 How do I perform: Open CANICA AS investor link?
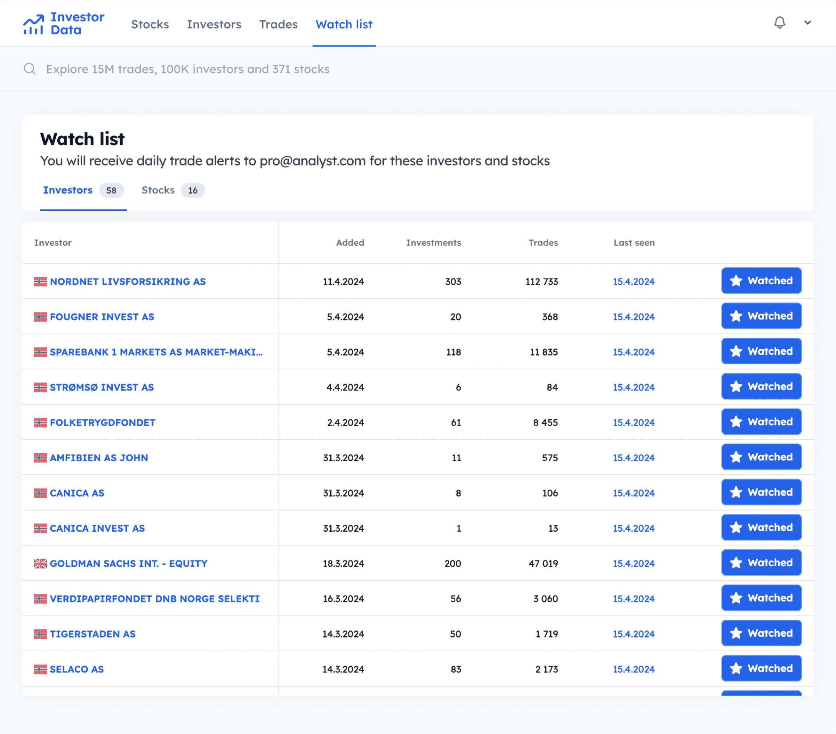tap(77, 493)
